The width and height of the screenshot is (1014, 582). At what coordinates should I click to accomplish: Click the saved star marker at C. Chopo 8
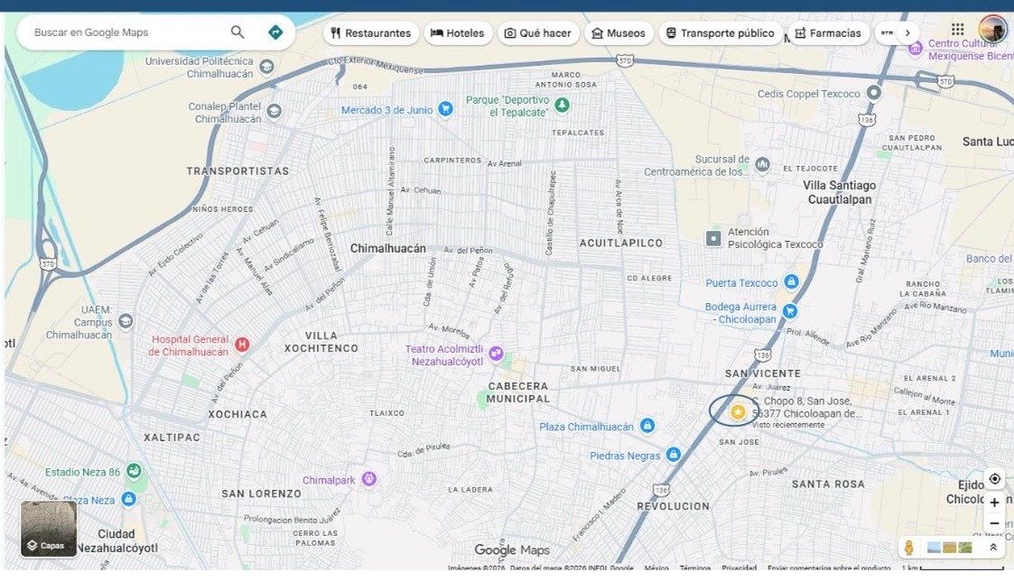[x=737, y=411]
